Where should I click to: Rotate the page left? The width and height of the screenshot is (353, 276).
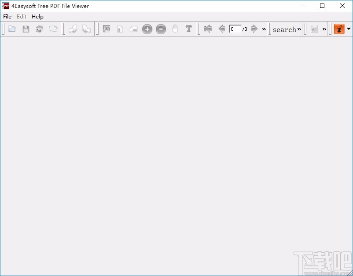tap(73, 29)
